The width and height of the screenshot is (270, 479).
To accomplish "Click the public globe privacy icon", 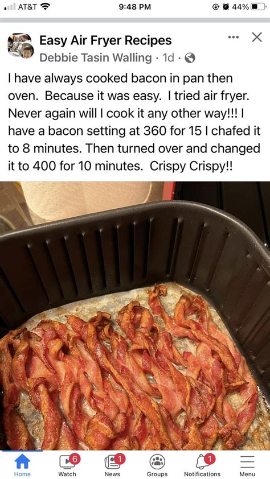I will tap(190, 57).
